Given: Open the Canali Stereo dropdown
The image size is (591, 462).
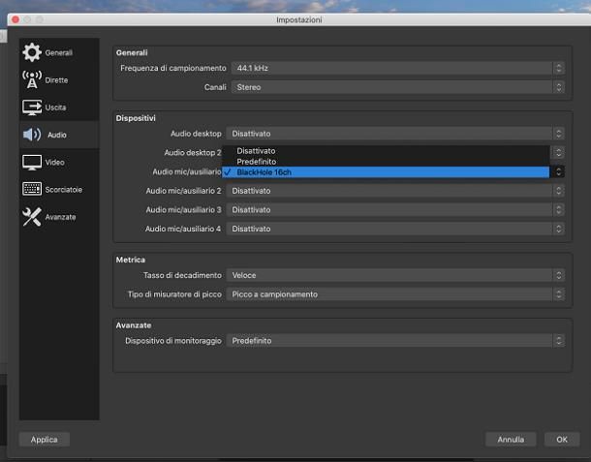Looking at the screenshot, I should click(x=397, y=87).
